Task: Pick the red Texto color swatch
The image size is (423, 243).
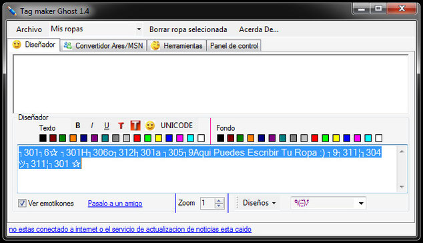Action: point(137,138)
